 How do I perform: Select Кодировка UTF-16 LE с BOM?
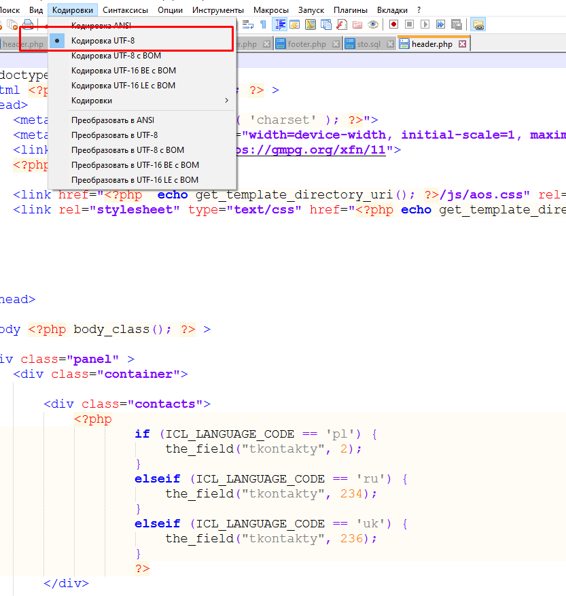coord(142,86)
